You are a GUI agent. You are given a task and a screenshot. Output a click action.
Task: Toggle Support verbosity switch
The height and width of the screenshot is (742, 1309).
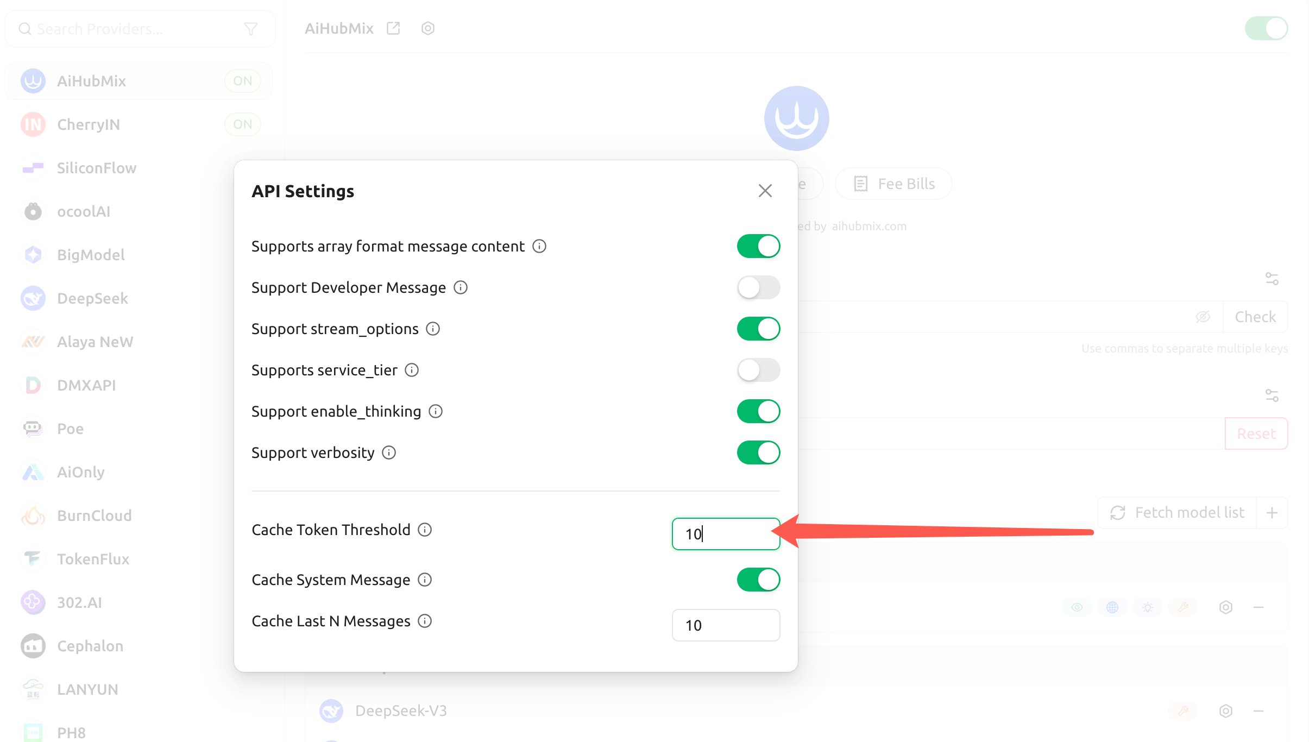[758, 452]
